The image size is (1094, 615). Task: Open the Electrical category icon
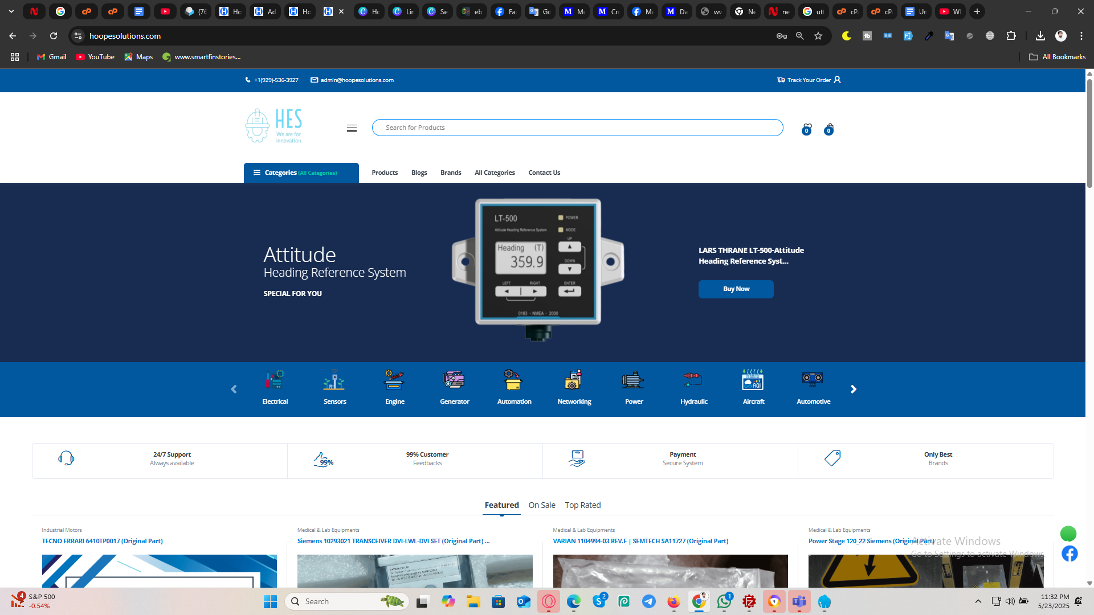275,380
